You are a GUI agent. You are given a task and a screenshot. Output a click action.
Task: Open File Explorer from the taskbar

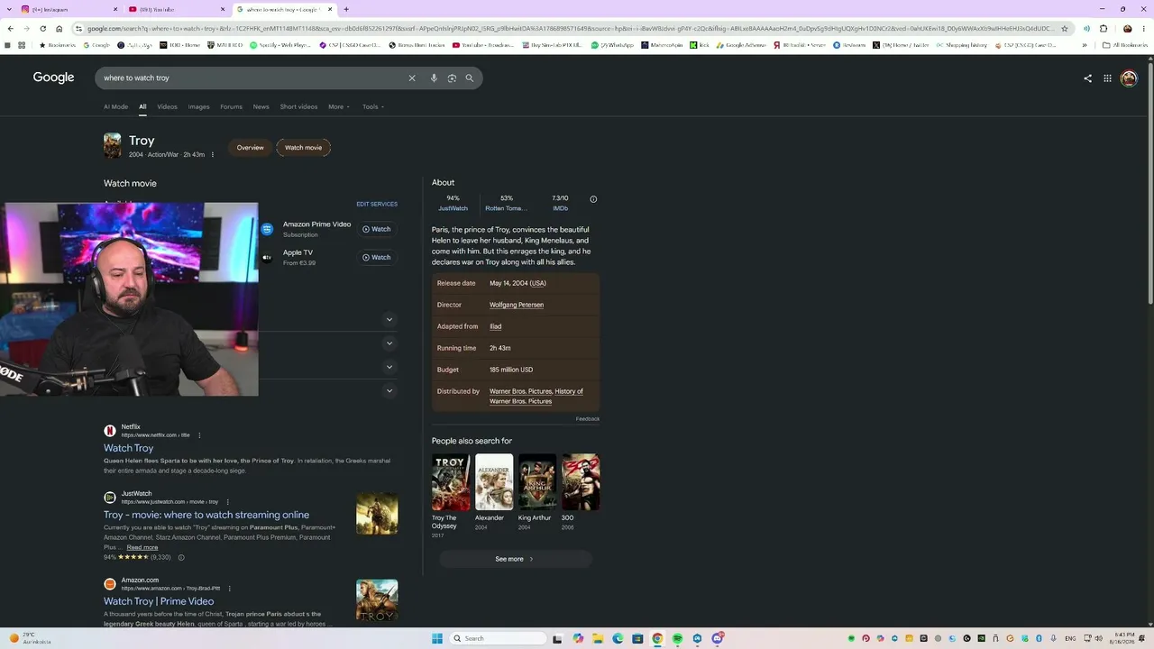click(x=598, y=639)
